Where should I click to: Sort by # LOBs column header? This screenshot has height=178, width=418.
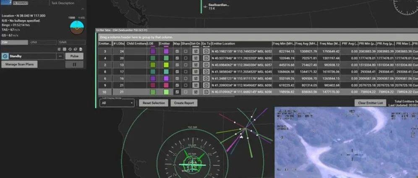118,44
